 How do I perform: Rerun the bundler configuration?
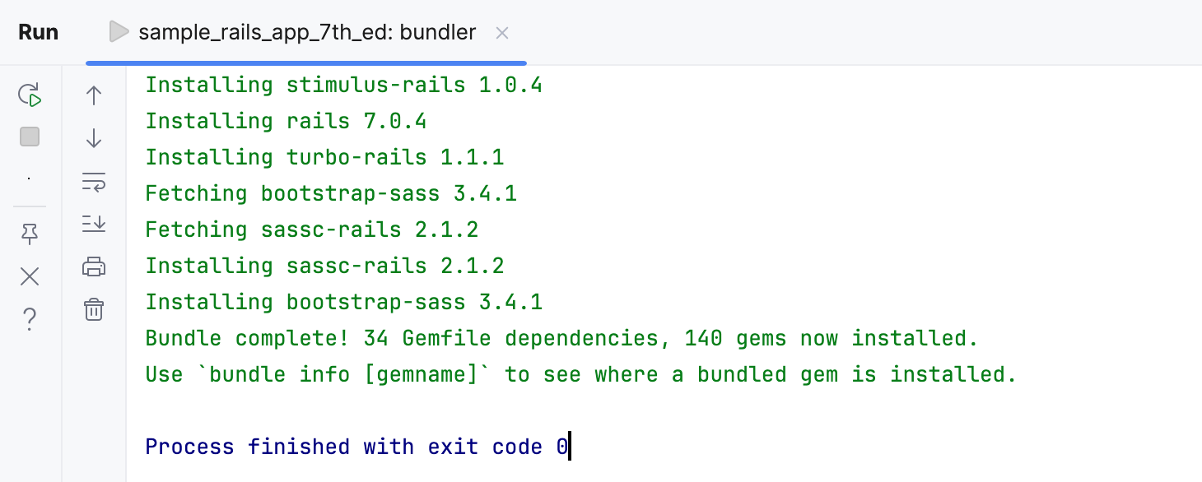pos(30,95)
